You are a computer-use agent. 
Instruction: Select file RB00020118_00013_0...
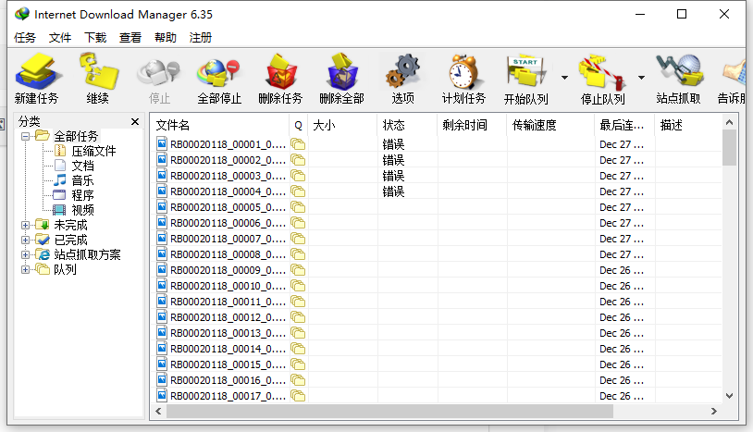coord(228,333)
